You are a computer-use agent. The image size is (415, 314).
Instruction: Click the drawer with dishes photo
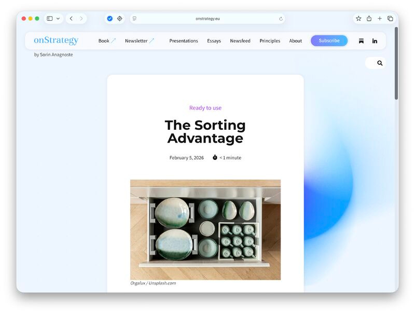pyautogui.click(x=205, y=229)
